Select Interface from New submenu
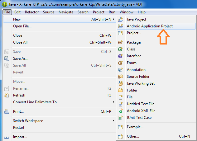197x141 pixels. tap(156, 56)
